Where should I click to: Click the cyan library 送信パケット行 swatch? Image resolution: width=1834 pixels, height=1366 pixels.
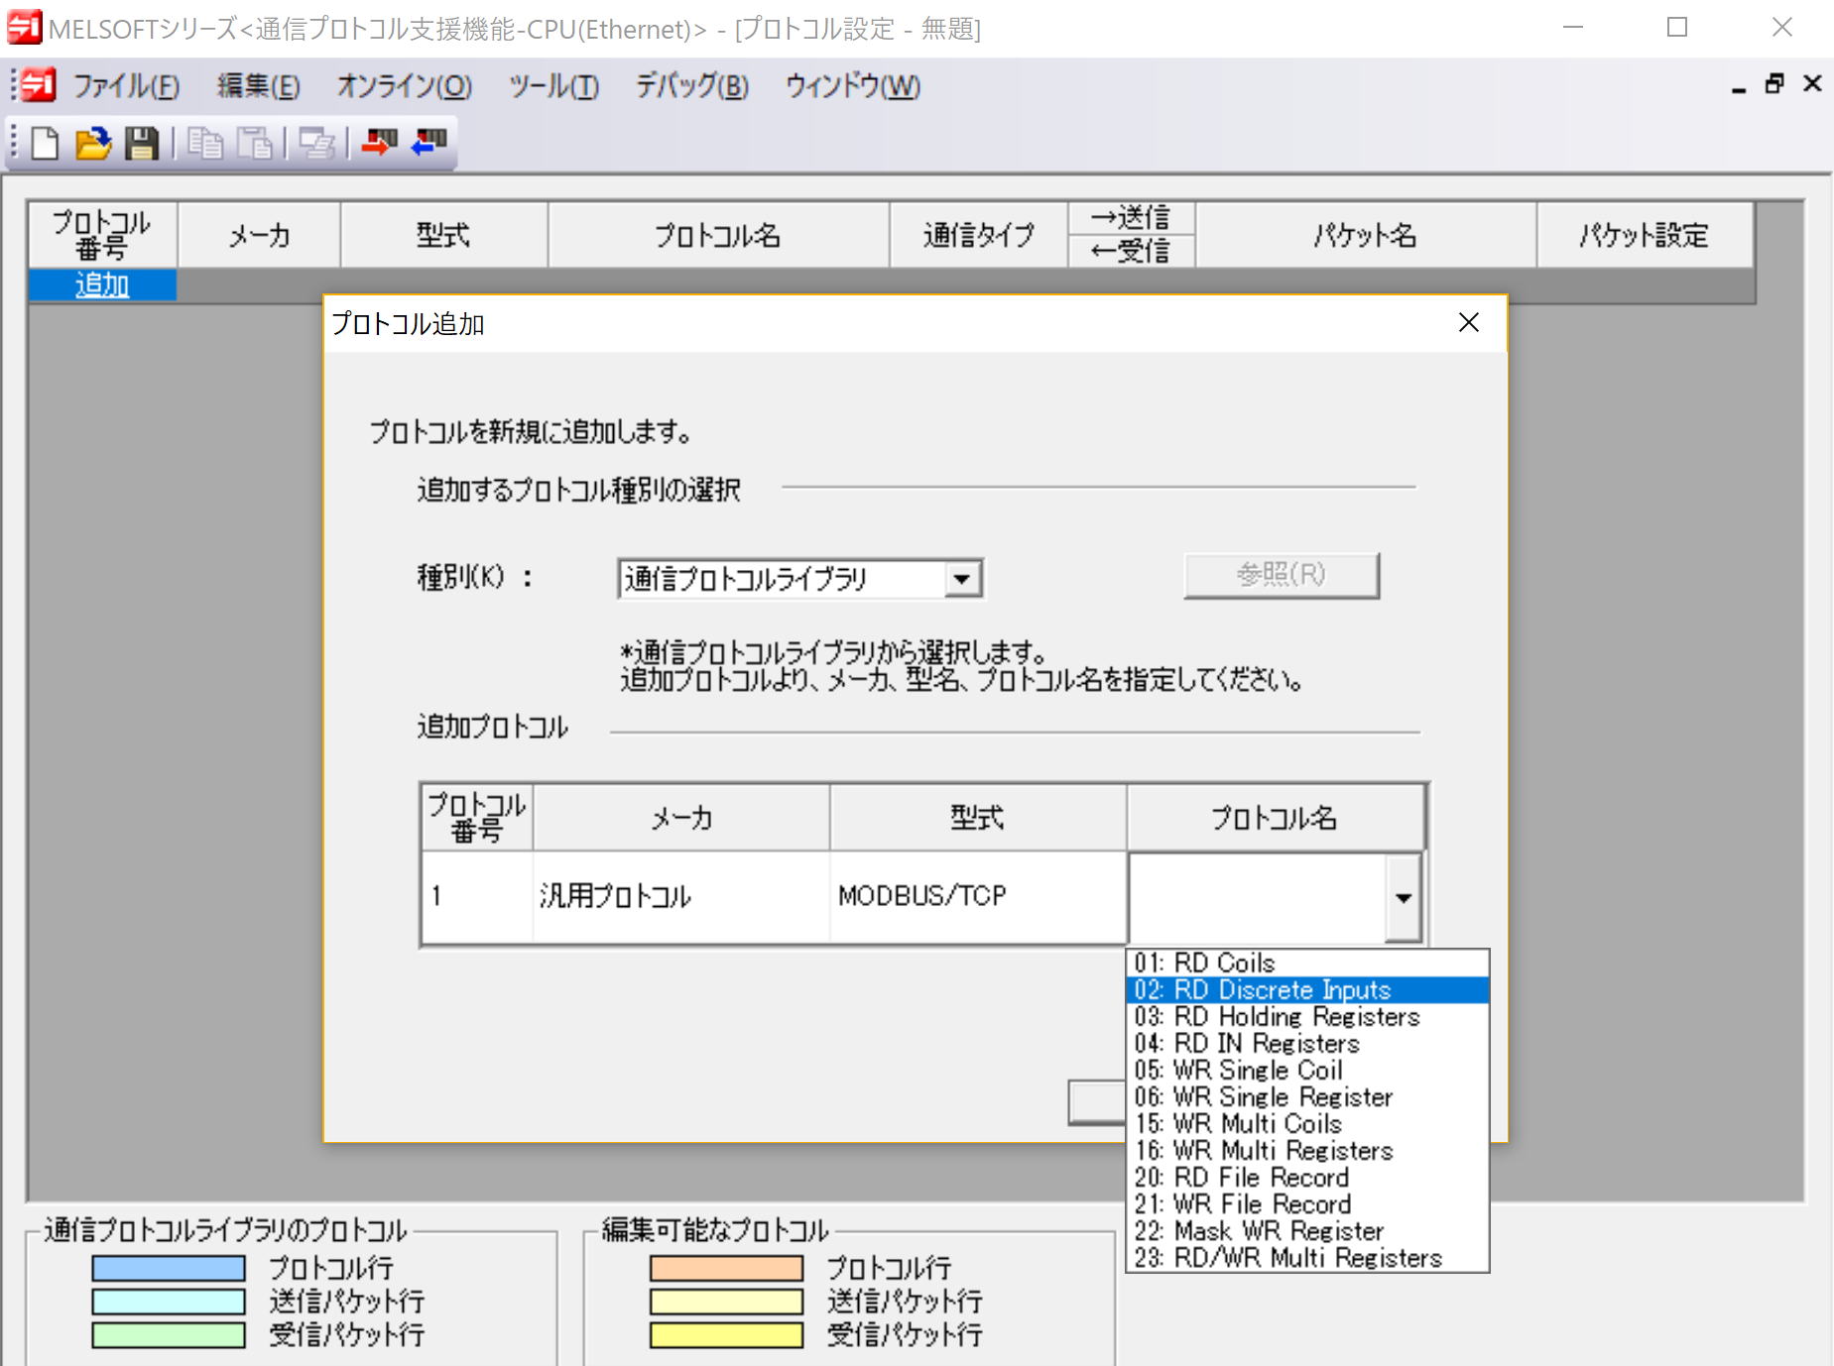click(169, 1302)
